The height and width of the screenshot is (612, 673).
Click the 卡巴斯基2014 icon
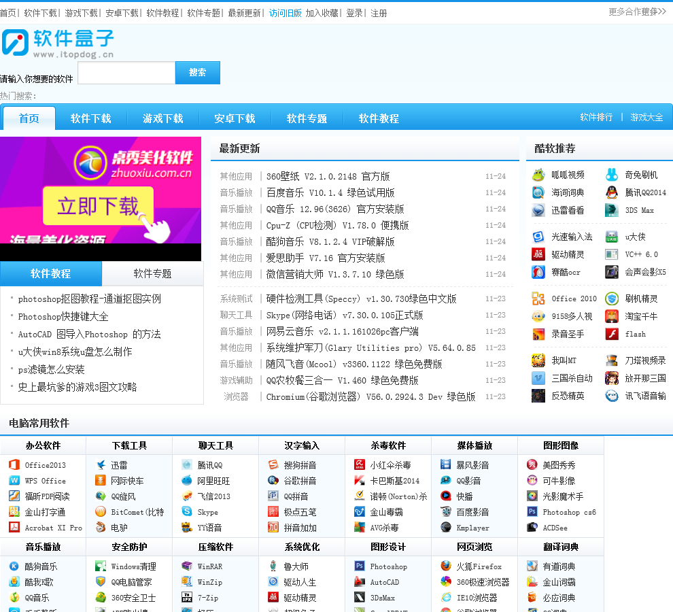coord(360,480)
